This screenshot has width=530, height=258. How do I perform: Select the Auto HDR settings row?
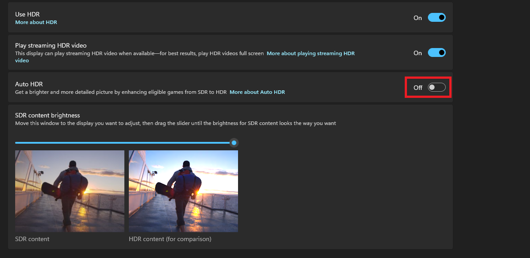(223, 88)
